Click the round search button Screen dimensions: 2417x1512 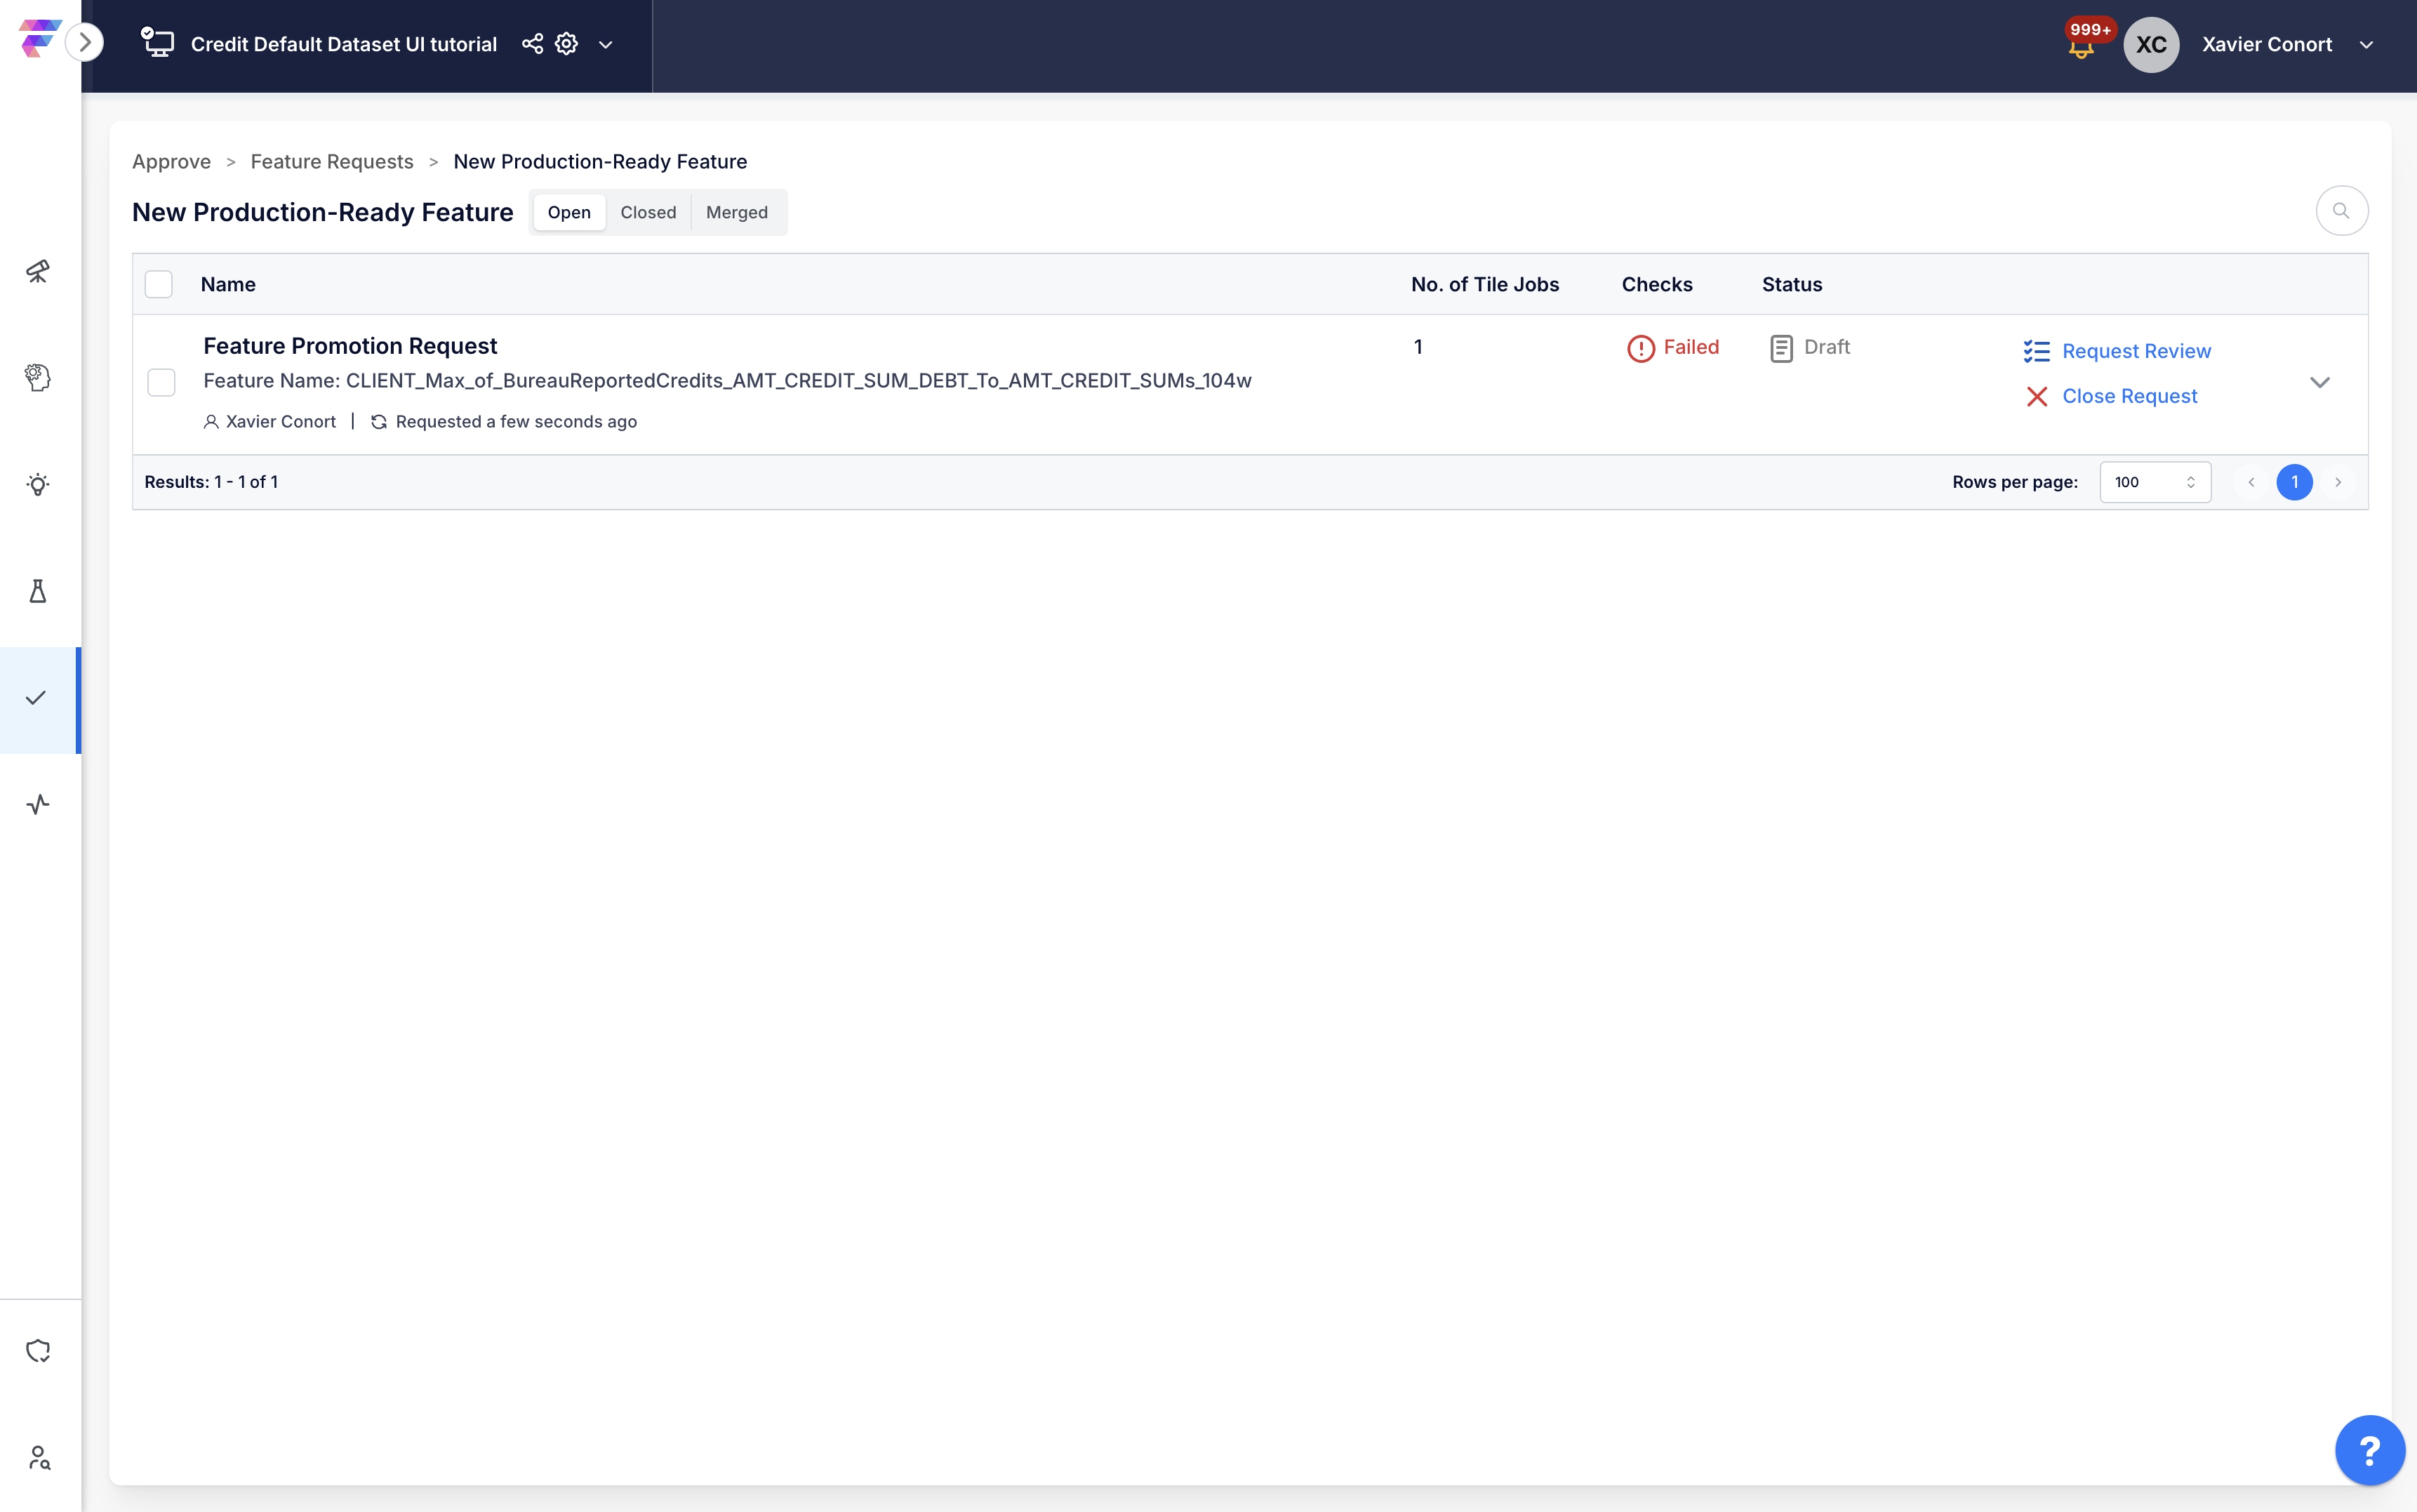click(x=2341, y=211)
